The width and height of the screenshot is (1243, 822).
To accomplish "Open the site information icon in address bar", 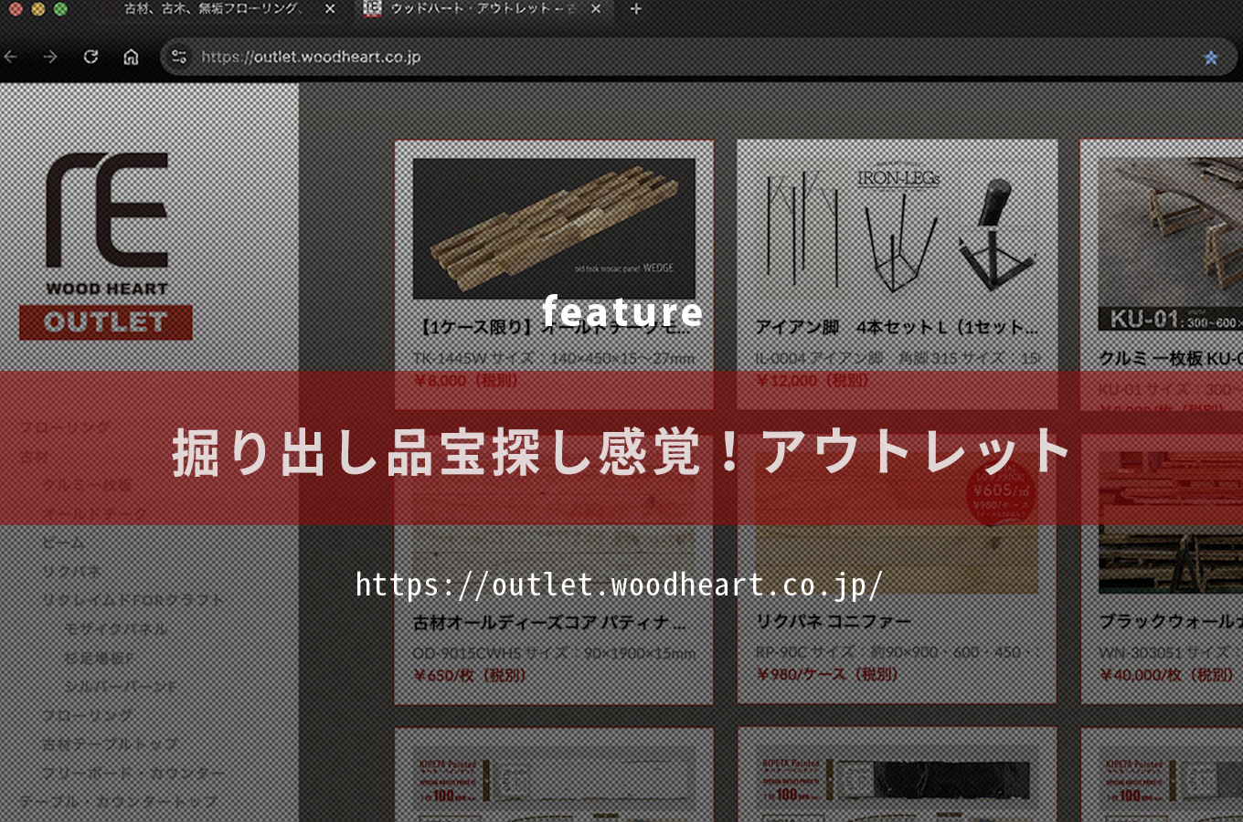I will click(179, 57).
